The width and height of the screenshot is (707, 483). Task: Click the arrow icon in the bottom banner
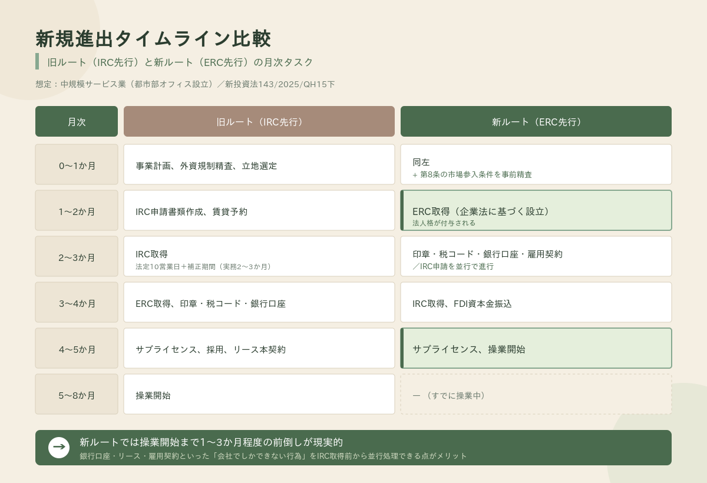point(59,448)
